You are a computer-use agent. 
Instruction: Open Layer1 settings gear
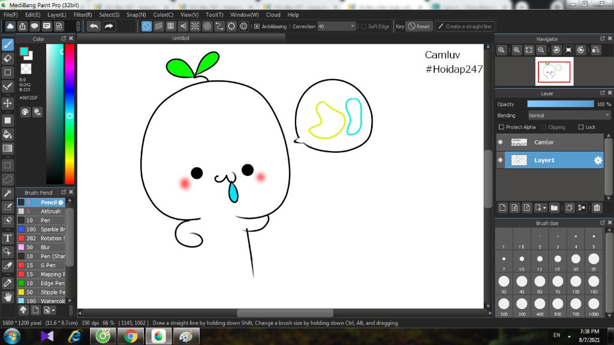pos(598,161)
